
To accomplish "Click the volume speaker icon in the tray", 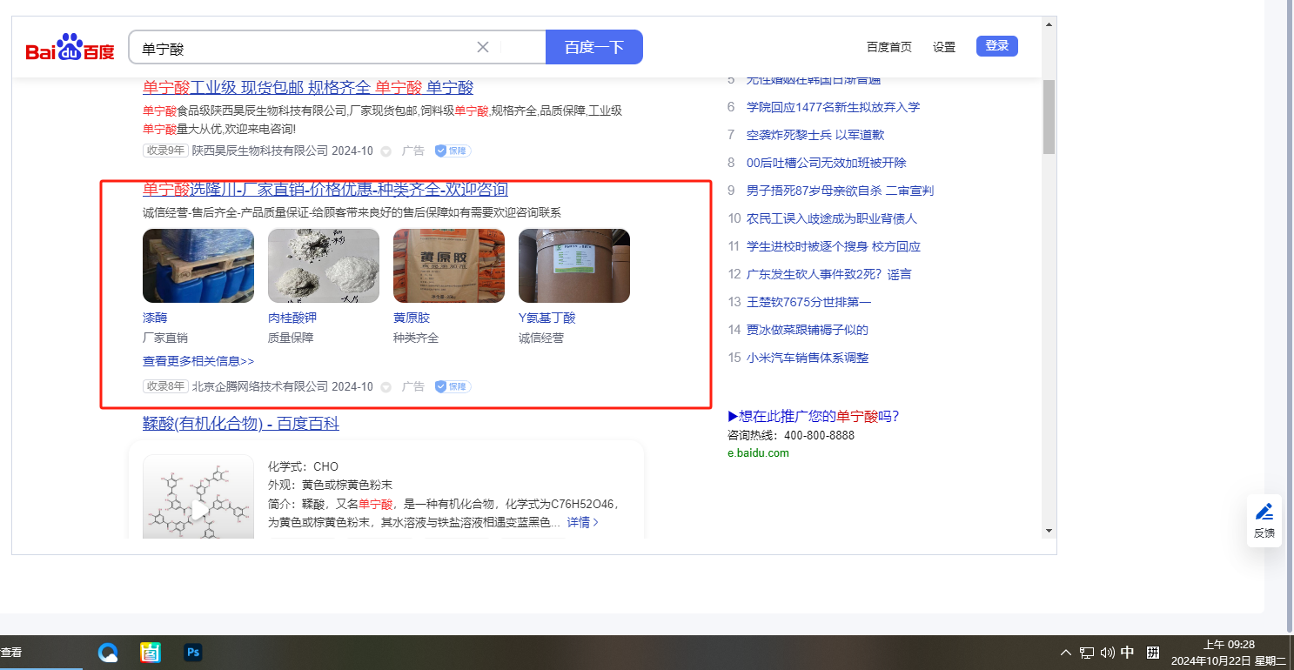I will point(1108,653).
